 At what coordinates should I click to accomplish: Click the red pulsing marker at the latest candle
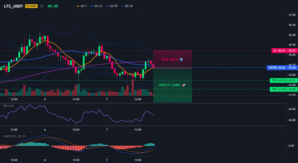154,66
